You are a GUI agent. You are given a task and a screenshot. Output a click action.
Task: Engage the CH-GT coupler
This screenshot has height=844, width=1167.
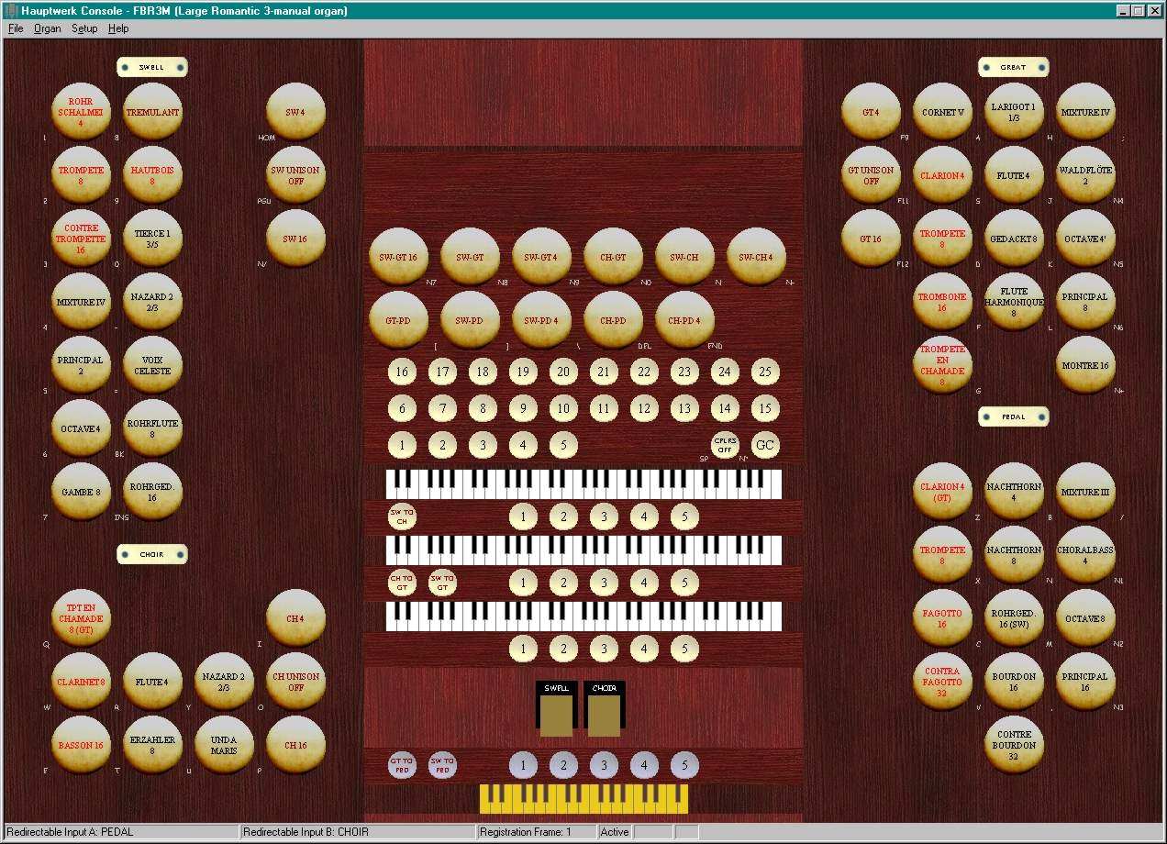[613, 257]
